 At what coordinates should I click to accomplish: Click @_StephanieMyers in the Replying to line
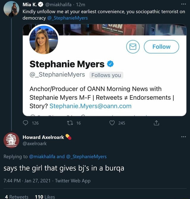pyautogui.click(x=86, y=157)
